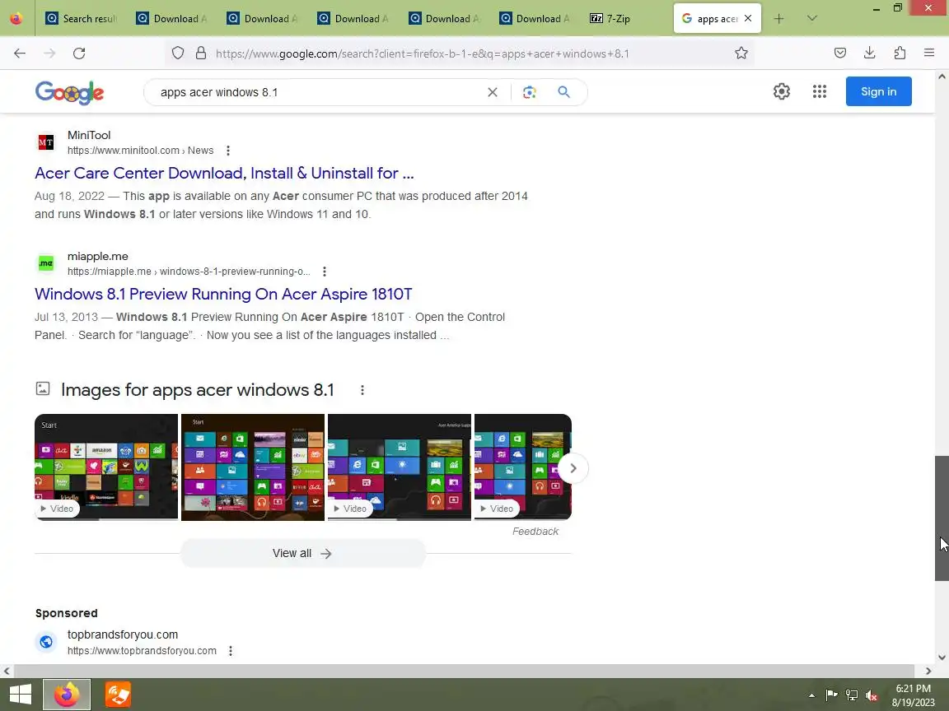The image size is (949, 711).
Task: Search by image with Google Lens
Action: pyautogui.click(x=530, y=92)
